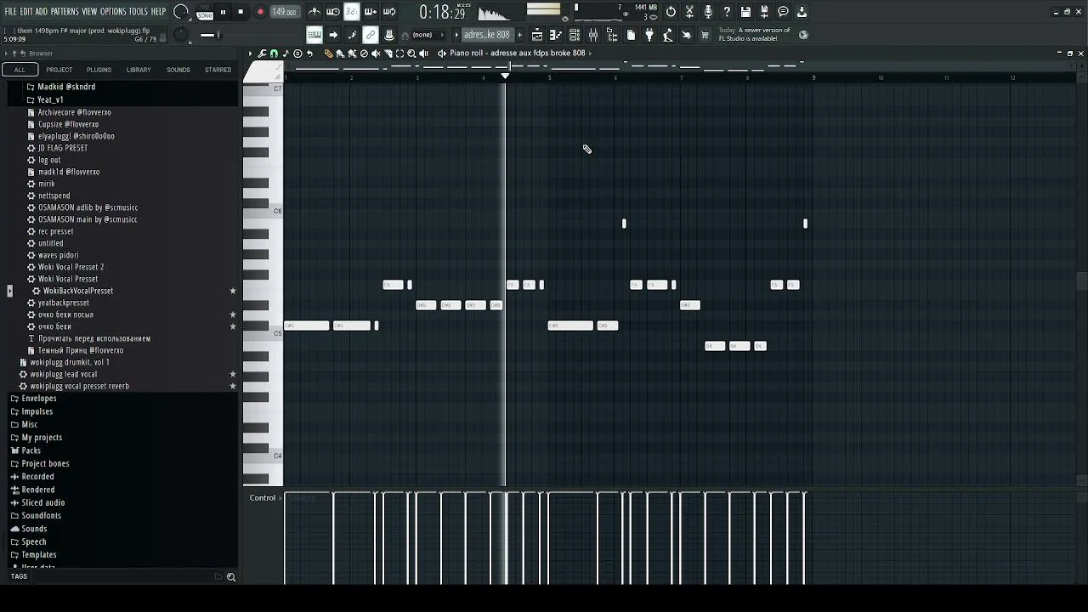The image size is (1088, 612).
Task: Open the TOOLS menu
Action: pyautogui.click(x=138, y=11)
